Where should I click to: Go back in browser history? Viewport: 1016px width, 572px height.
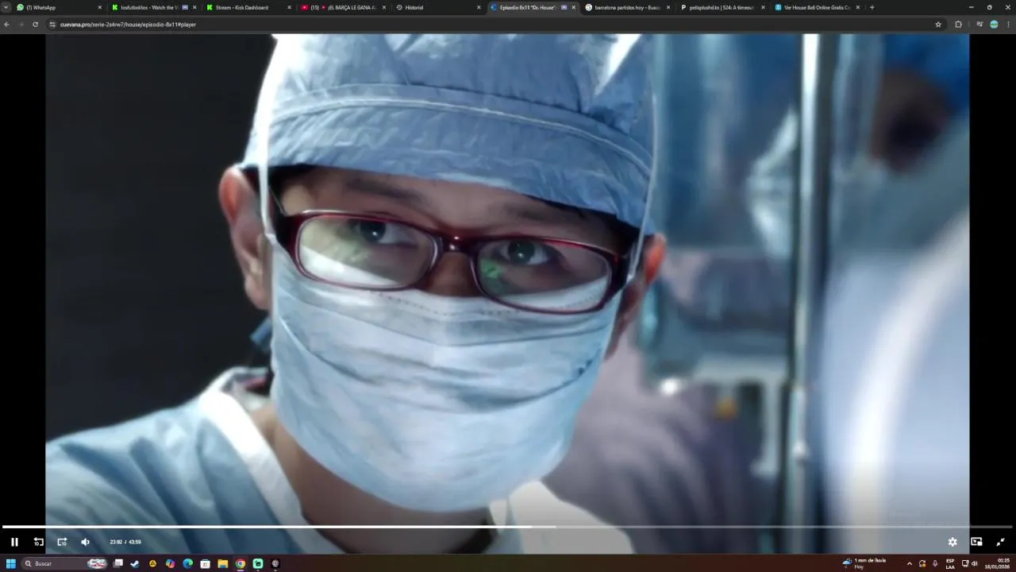[7, 25]
